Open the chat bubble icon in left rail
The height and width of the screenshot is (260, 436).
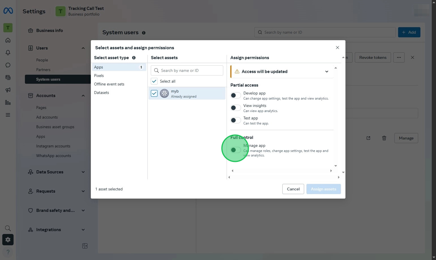tap(8, 65)
